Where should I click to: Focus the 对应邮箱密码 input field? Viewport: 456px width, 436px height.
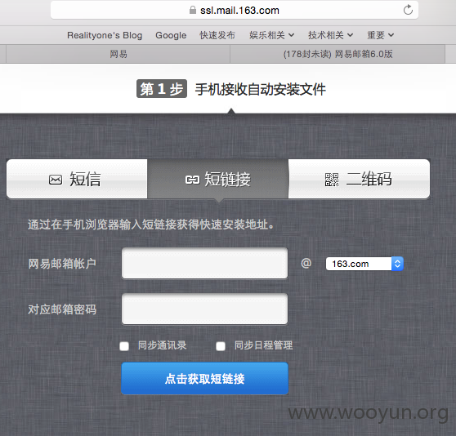(205, 309)
